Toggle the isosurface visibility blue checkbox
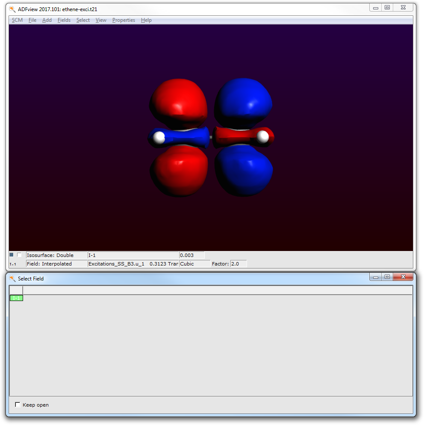This screenshot has width=424, height=425. click(x=12, y=255)
